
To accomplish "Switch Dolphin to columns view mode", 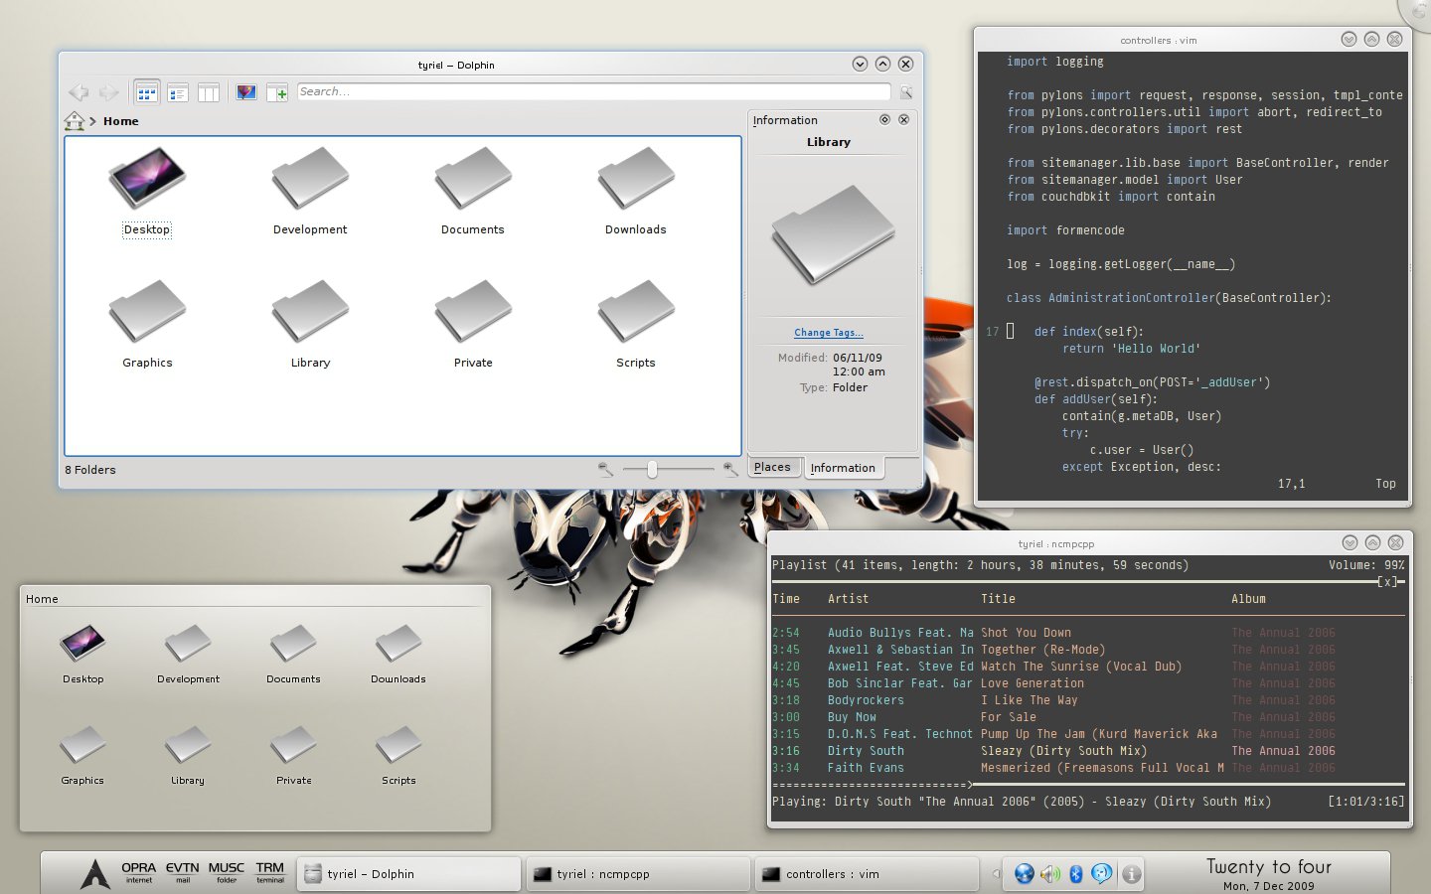I will pos(208,92).
